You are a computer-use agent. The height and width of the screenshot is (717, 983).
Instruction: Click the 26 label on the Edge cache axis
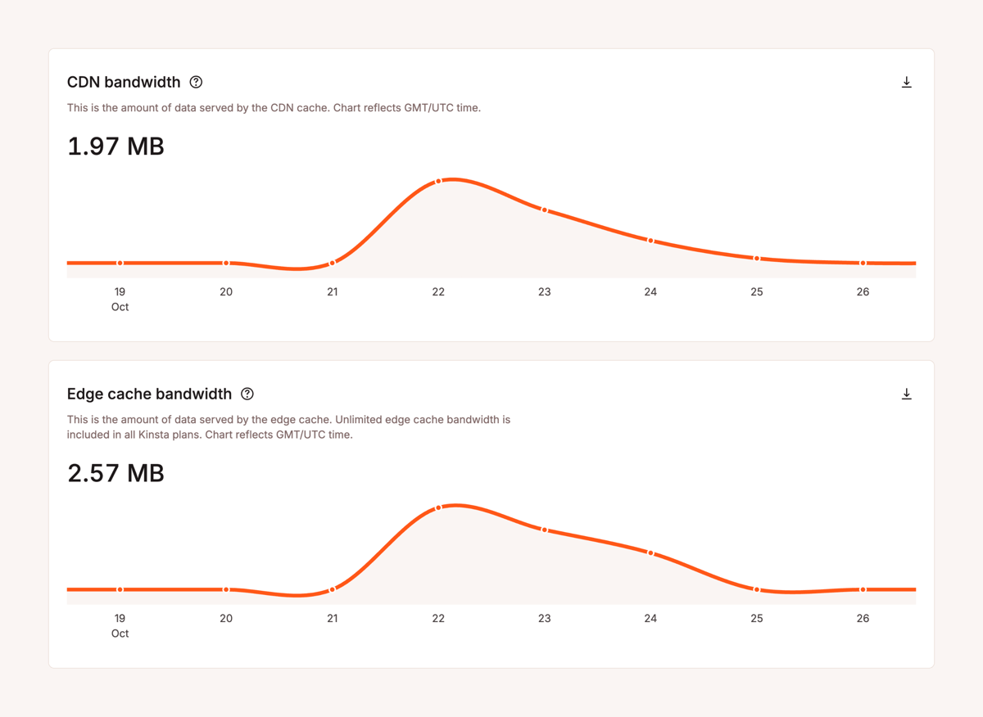coord(863,618)
